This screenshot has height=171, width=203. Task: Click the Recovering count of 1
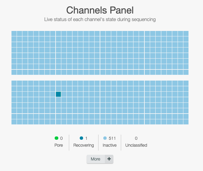click(x=86, y=138)
